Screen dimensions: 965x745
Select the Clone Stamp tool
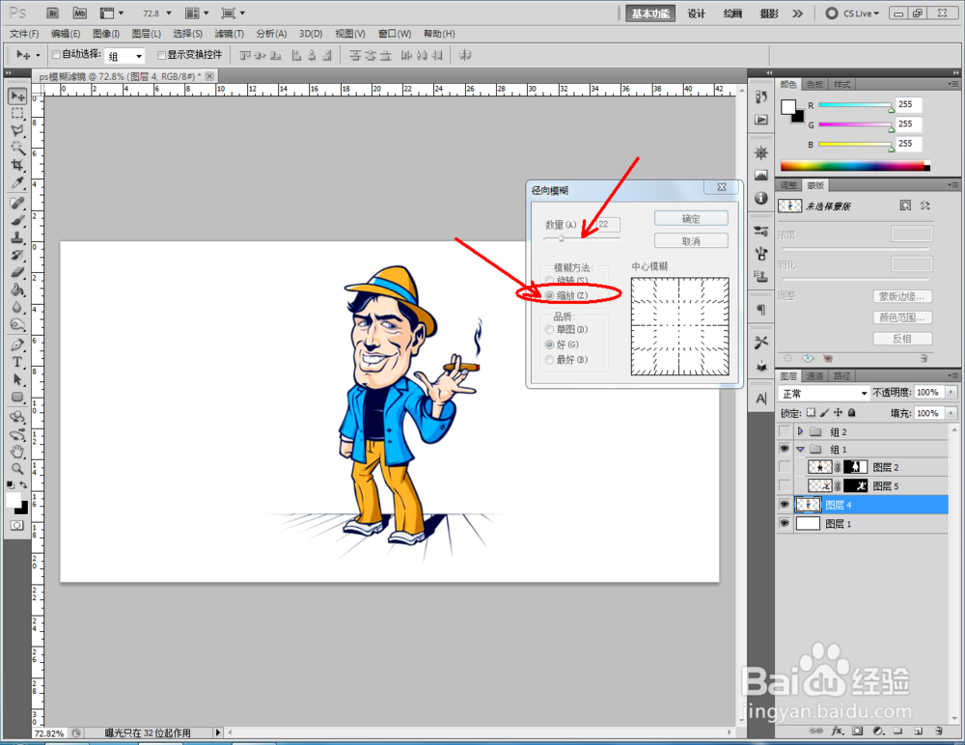17,237
